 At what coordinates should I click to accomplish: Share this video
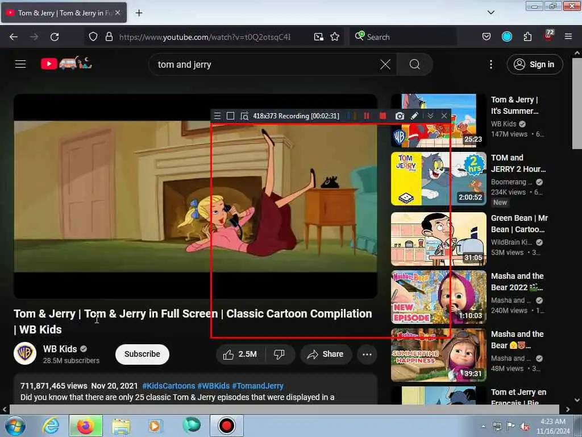coord(325,354)
